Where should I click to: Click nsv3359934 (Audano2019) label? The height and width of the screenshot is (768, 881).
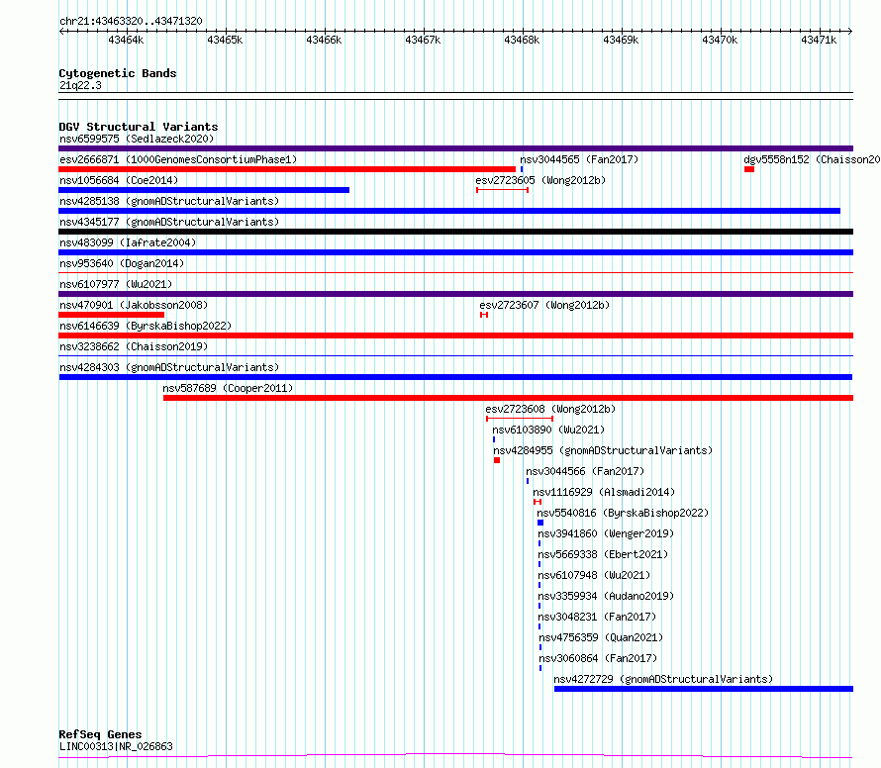pyautogui.click(x=606, y=596)
